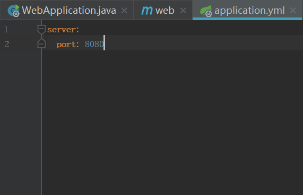Close the web tab

(x=183, y=11)
